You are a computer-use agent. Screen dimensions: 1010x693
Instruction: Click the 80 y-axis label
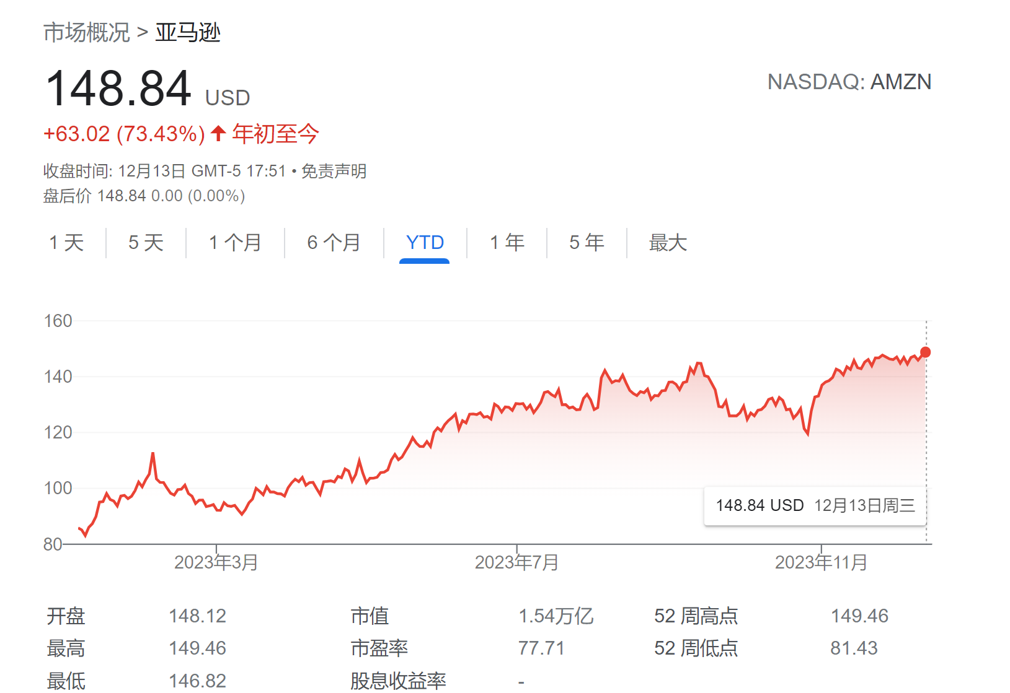point(53,544)
